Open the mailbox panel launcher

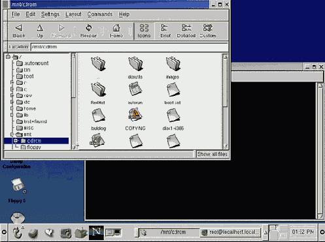pyautogui.click(x=80, y=233)
